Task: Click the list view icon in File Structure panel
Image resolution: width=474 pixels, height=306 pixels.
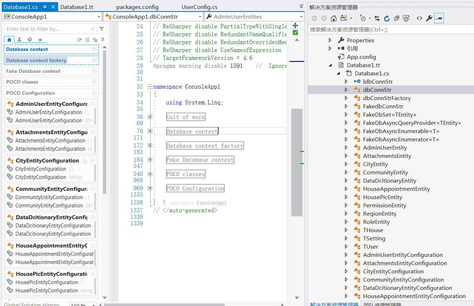Action: [87, 40]
